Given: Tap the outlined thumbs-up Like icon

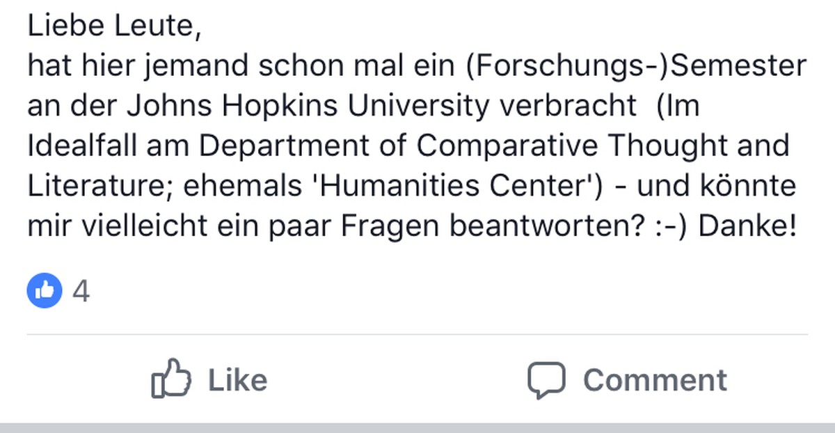Looking at the screenshot, I should (171, 379).
